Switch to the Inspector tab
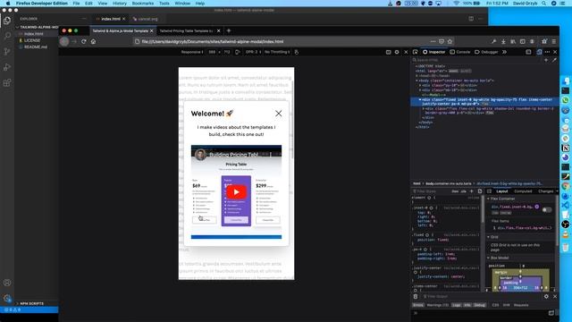 433,52
